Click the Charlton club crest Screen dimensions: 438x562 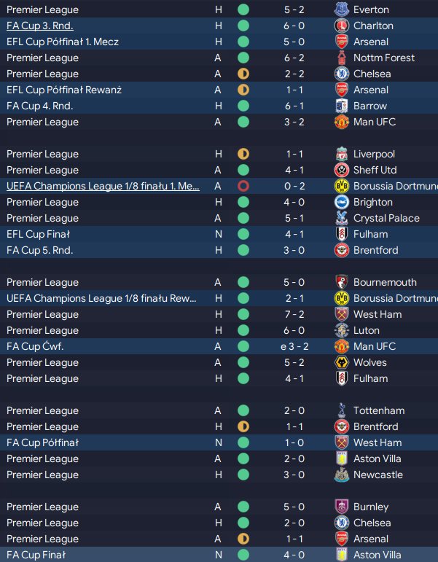point(340,26)
